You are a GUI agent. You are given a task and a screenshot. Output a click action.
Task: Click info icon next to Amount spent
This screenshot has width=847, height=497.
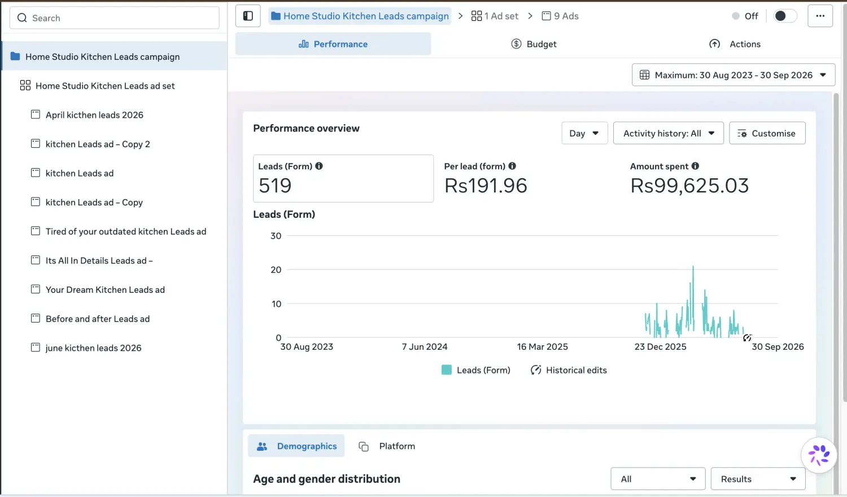coord(695,166)
